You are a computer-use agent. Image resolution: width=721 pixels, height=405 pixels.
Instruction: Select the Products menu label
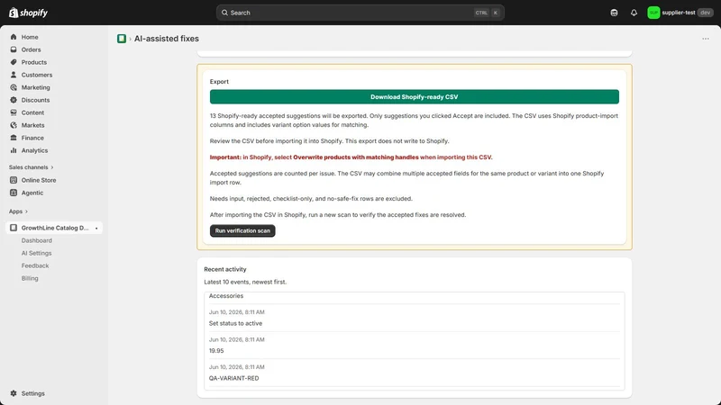point(34,62)
